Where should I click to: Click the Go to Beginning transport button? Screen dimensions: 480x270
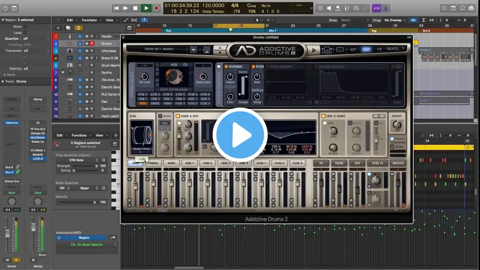[x=116, y=8]
